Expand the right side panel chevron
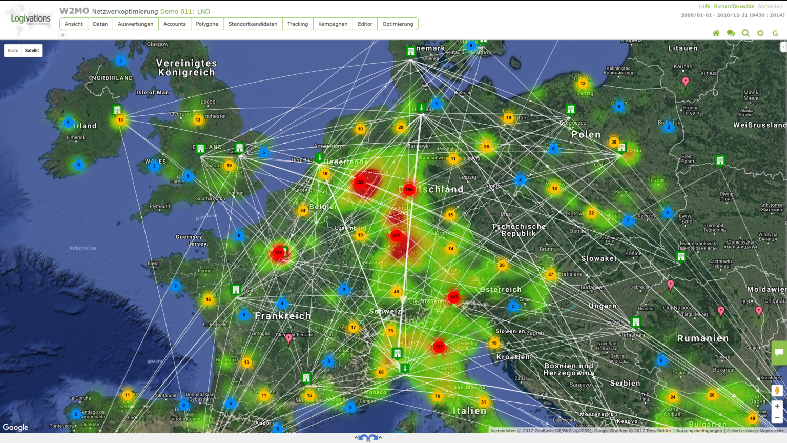Screen dimensions: 787x443 point(783,47)
